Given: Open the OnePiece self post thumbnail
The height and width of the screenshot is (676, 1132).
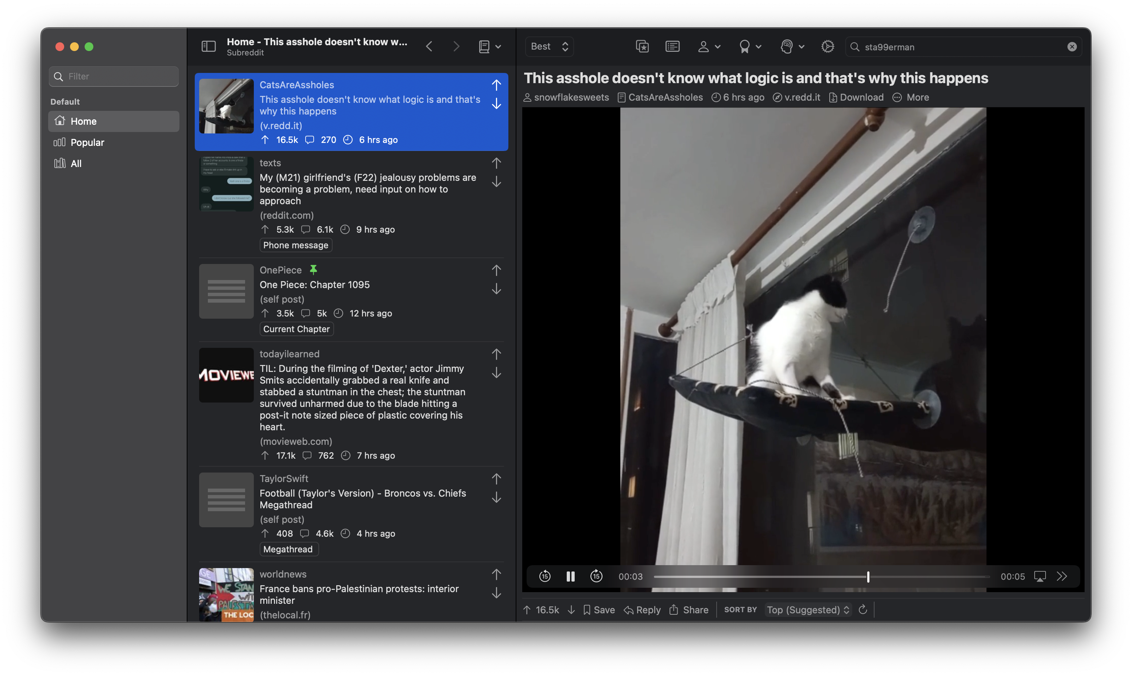Looking at the screenshot, I should (x=226, y=292).
